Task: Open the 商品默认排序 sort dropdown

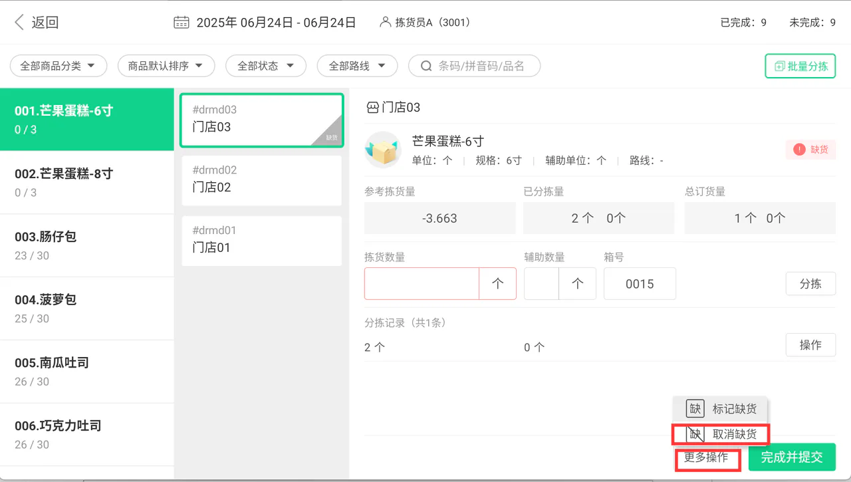Action: click(x=166, y=66)
